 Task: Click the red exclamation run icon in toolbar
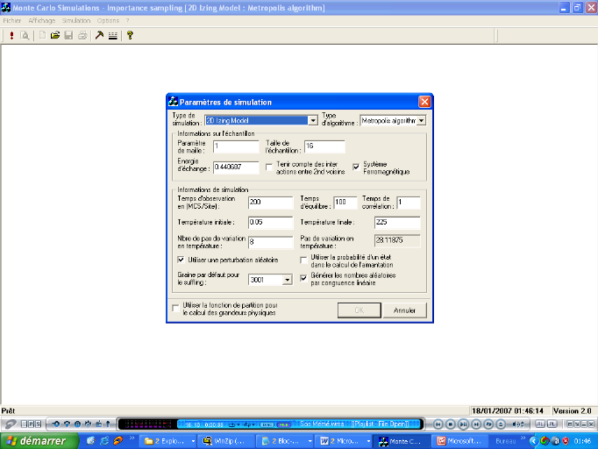(11, 36)
